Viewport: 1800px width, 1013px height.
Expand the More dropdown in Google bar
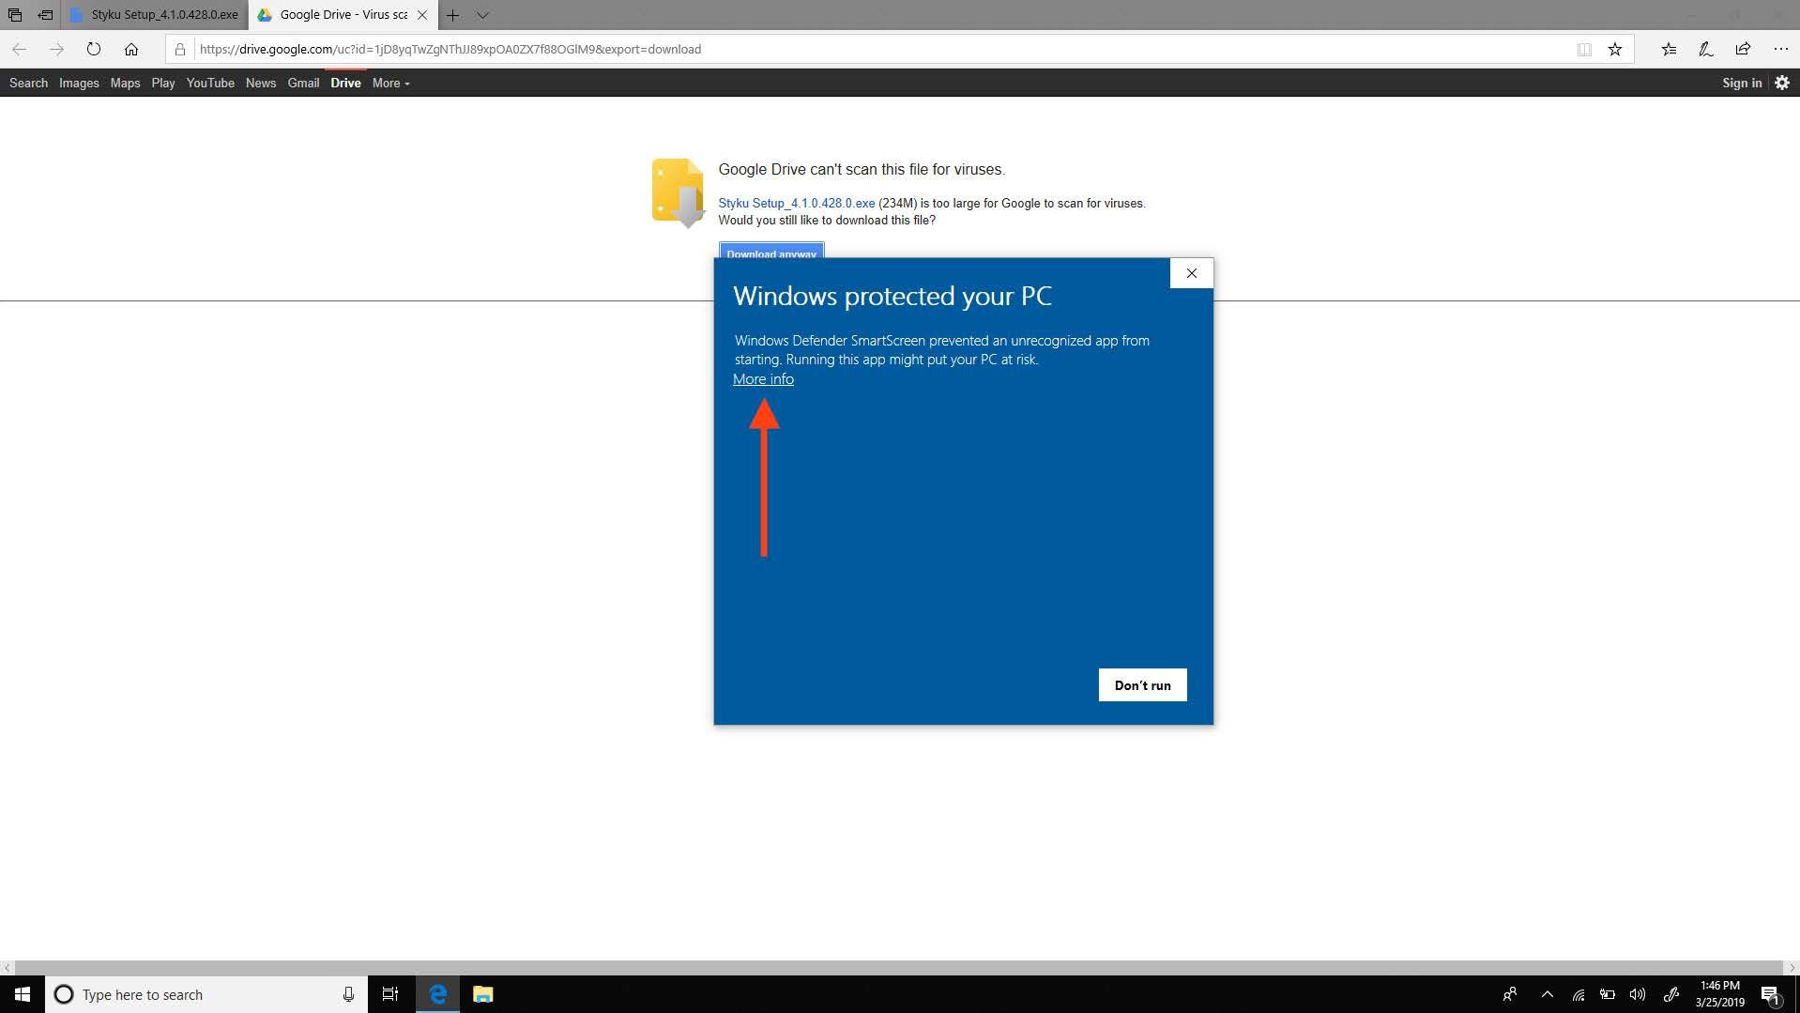coord(390,83)
